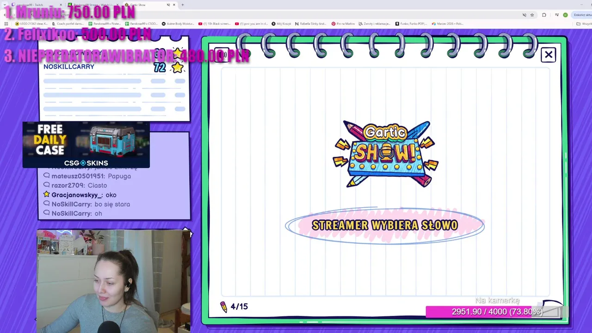Open the LEGO 21342 Ideas bookmark
The height and width of the screenshot is (333, 592).
pyautogui.click(x=31, y=24)
